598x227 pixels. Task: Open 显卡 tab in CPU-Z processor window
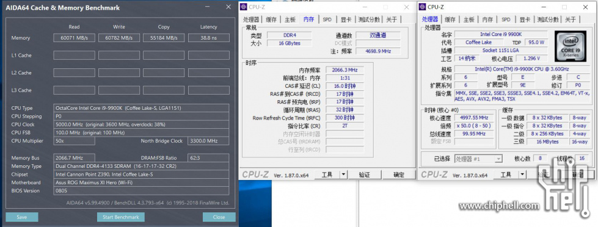[x=525, y=20]
